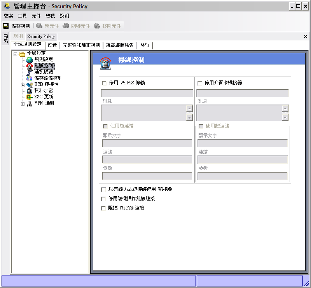
Task: Open the 檢視 menu
Action: 50,16
